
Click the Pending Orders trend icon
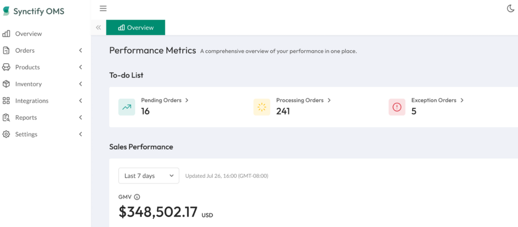pos(126,107)
